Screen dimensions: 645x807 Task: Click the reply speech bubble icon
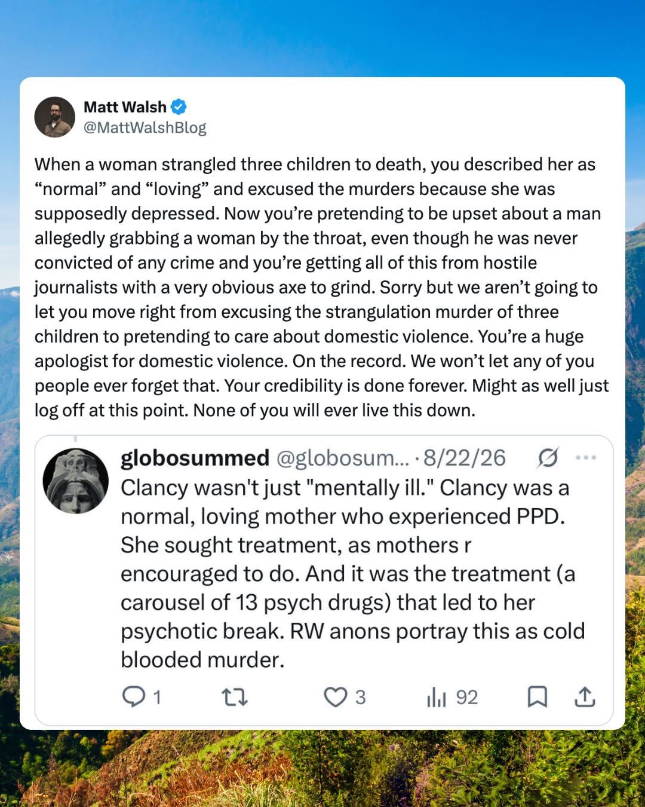(133, 697)
